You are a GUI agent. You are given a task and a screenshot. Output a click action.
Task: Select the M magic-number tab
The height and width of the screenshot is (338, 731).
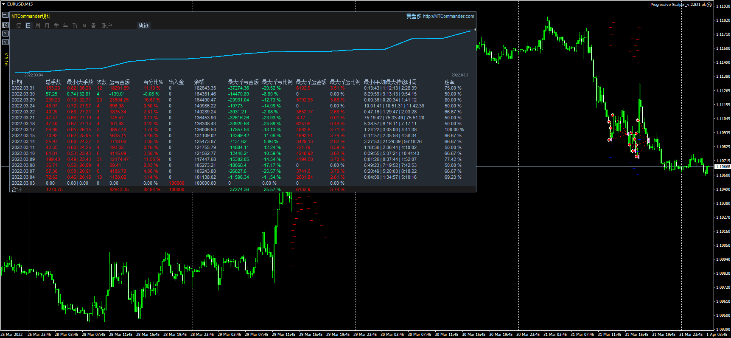[84, 26]
